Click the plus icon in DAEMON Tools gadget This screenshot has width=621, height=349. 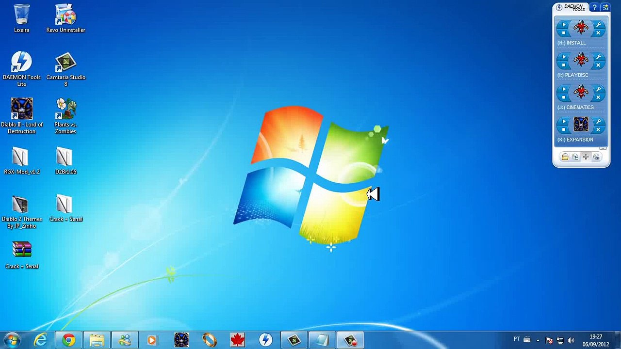(586, 157)
